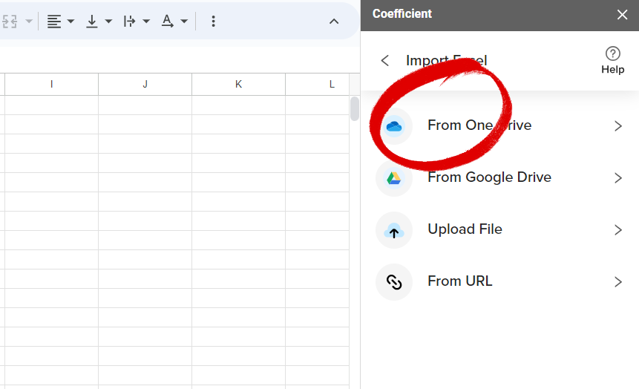Go back from Import Excel panel
Screen dimensions: 639x389
pos(384,61)
